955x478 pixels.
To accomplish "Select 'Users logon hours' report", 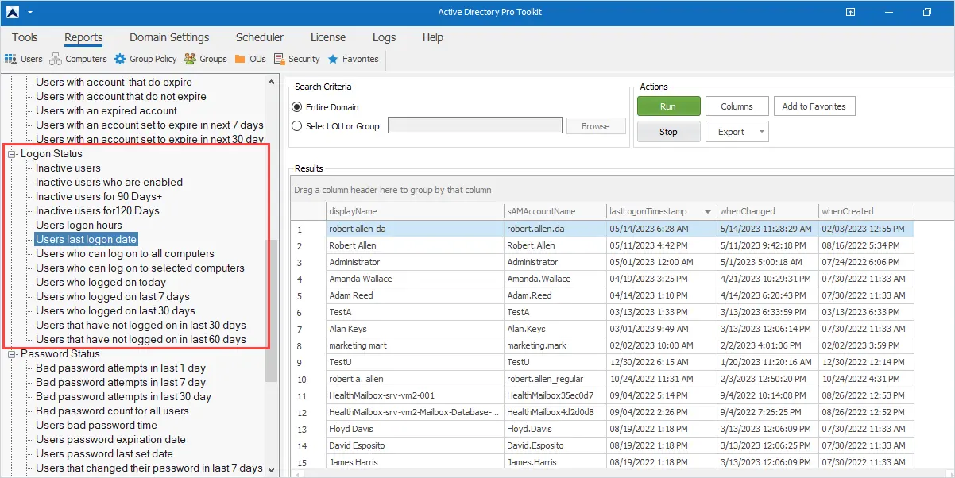I will click(x=79, y=225).
